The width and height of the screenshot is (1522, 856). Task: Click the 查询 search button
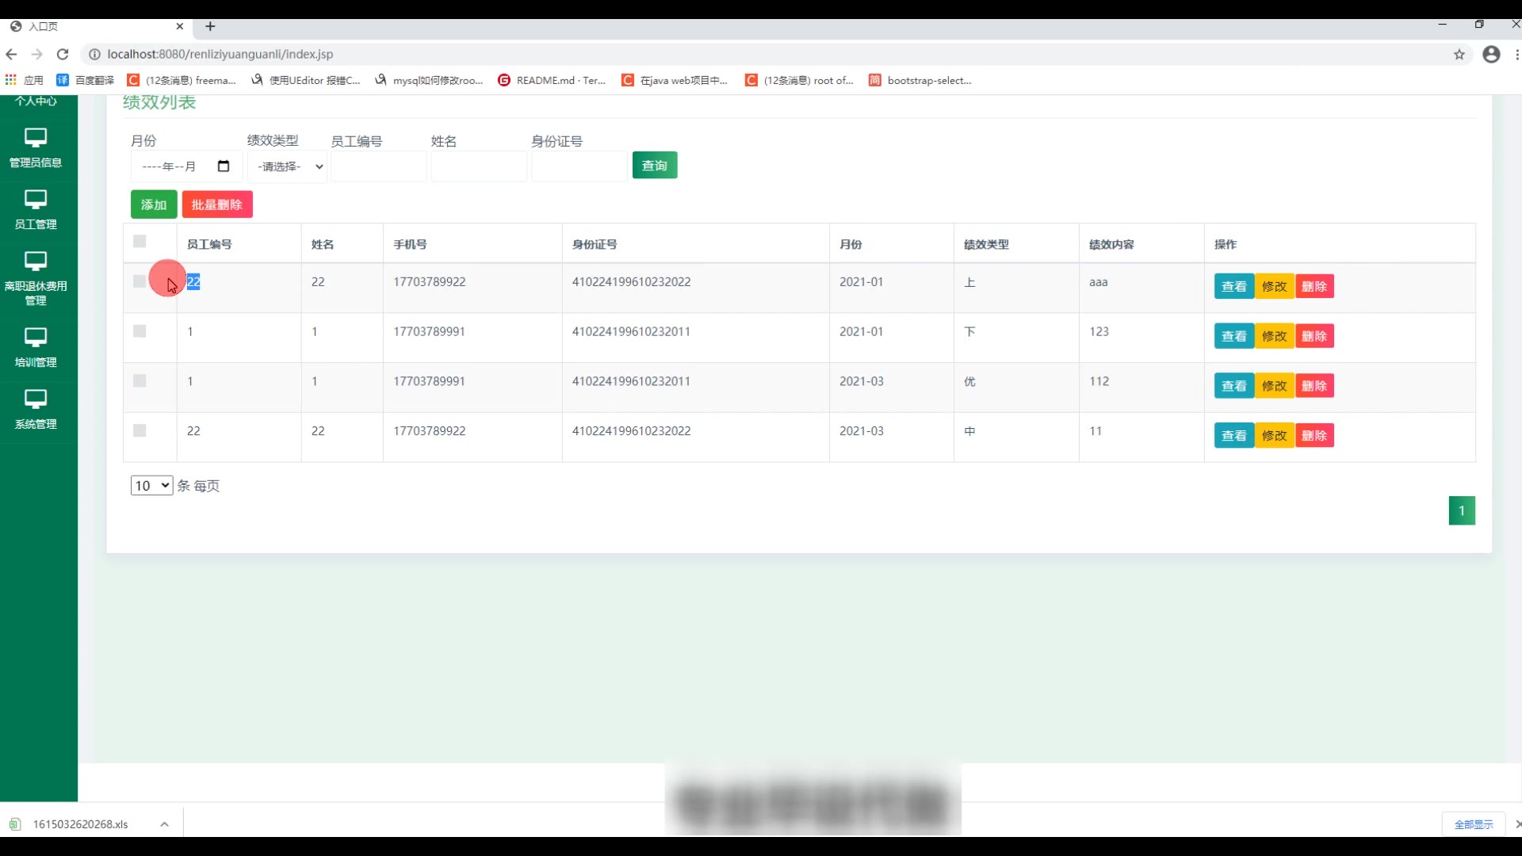pyautogui.click(x=655, y=165)
